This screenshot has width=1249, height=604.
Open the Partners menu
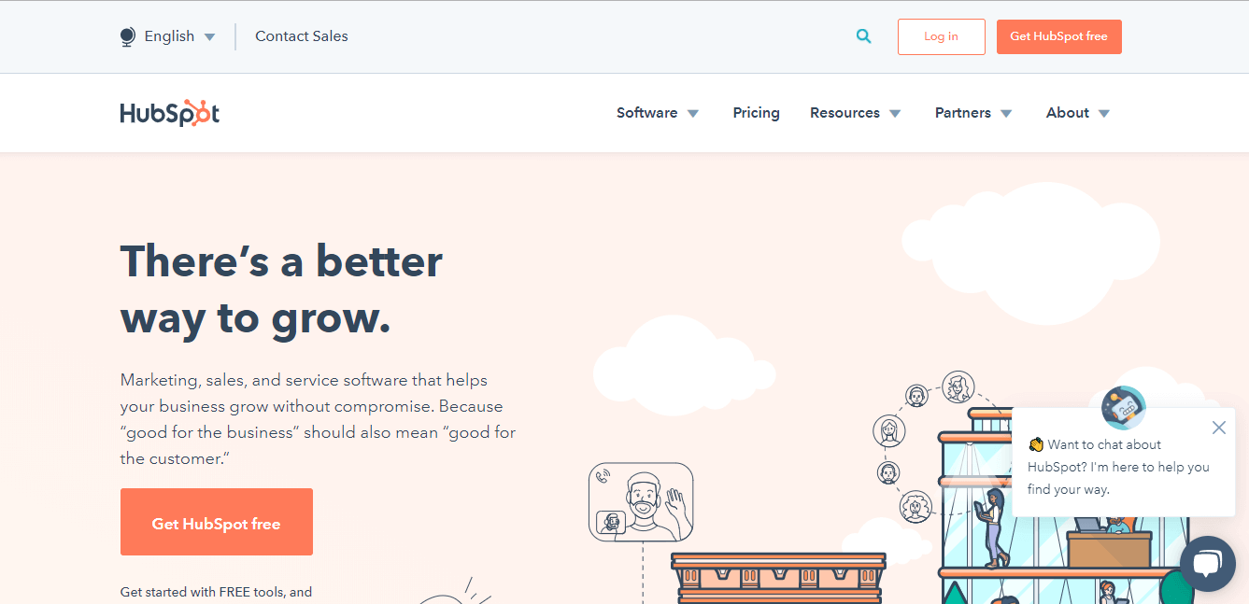pos(962,113)
